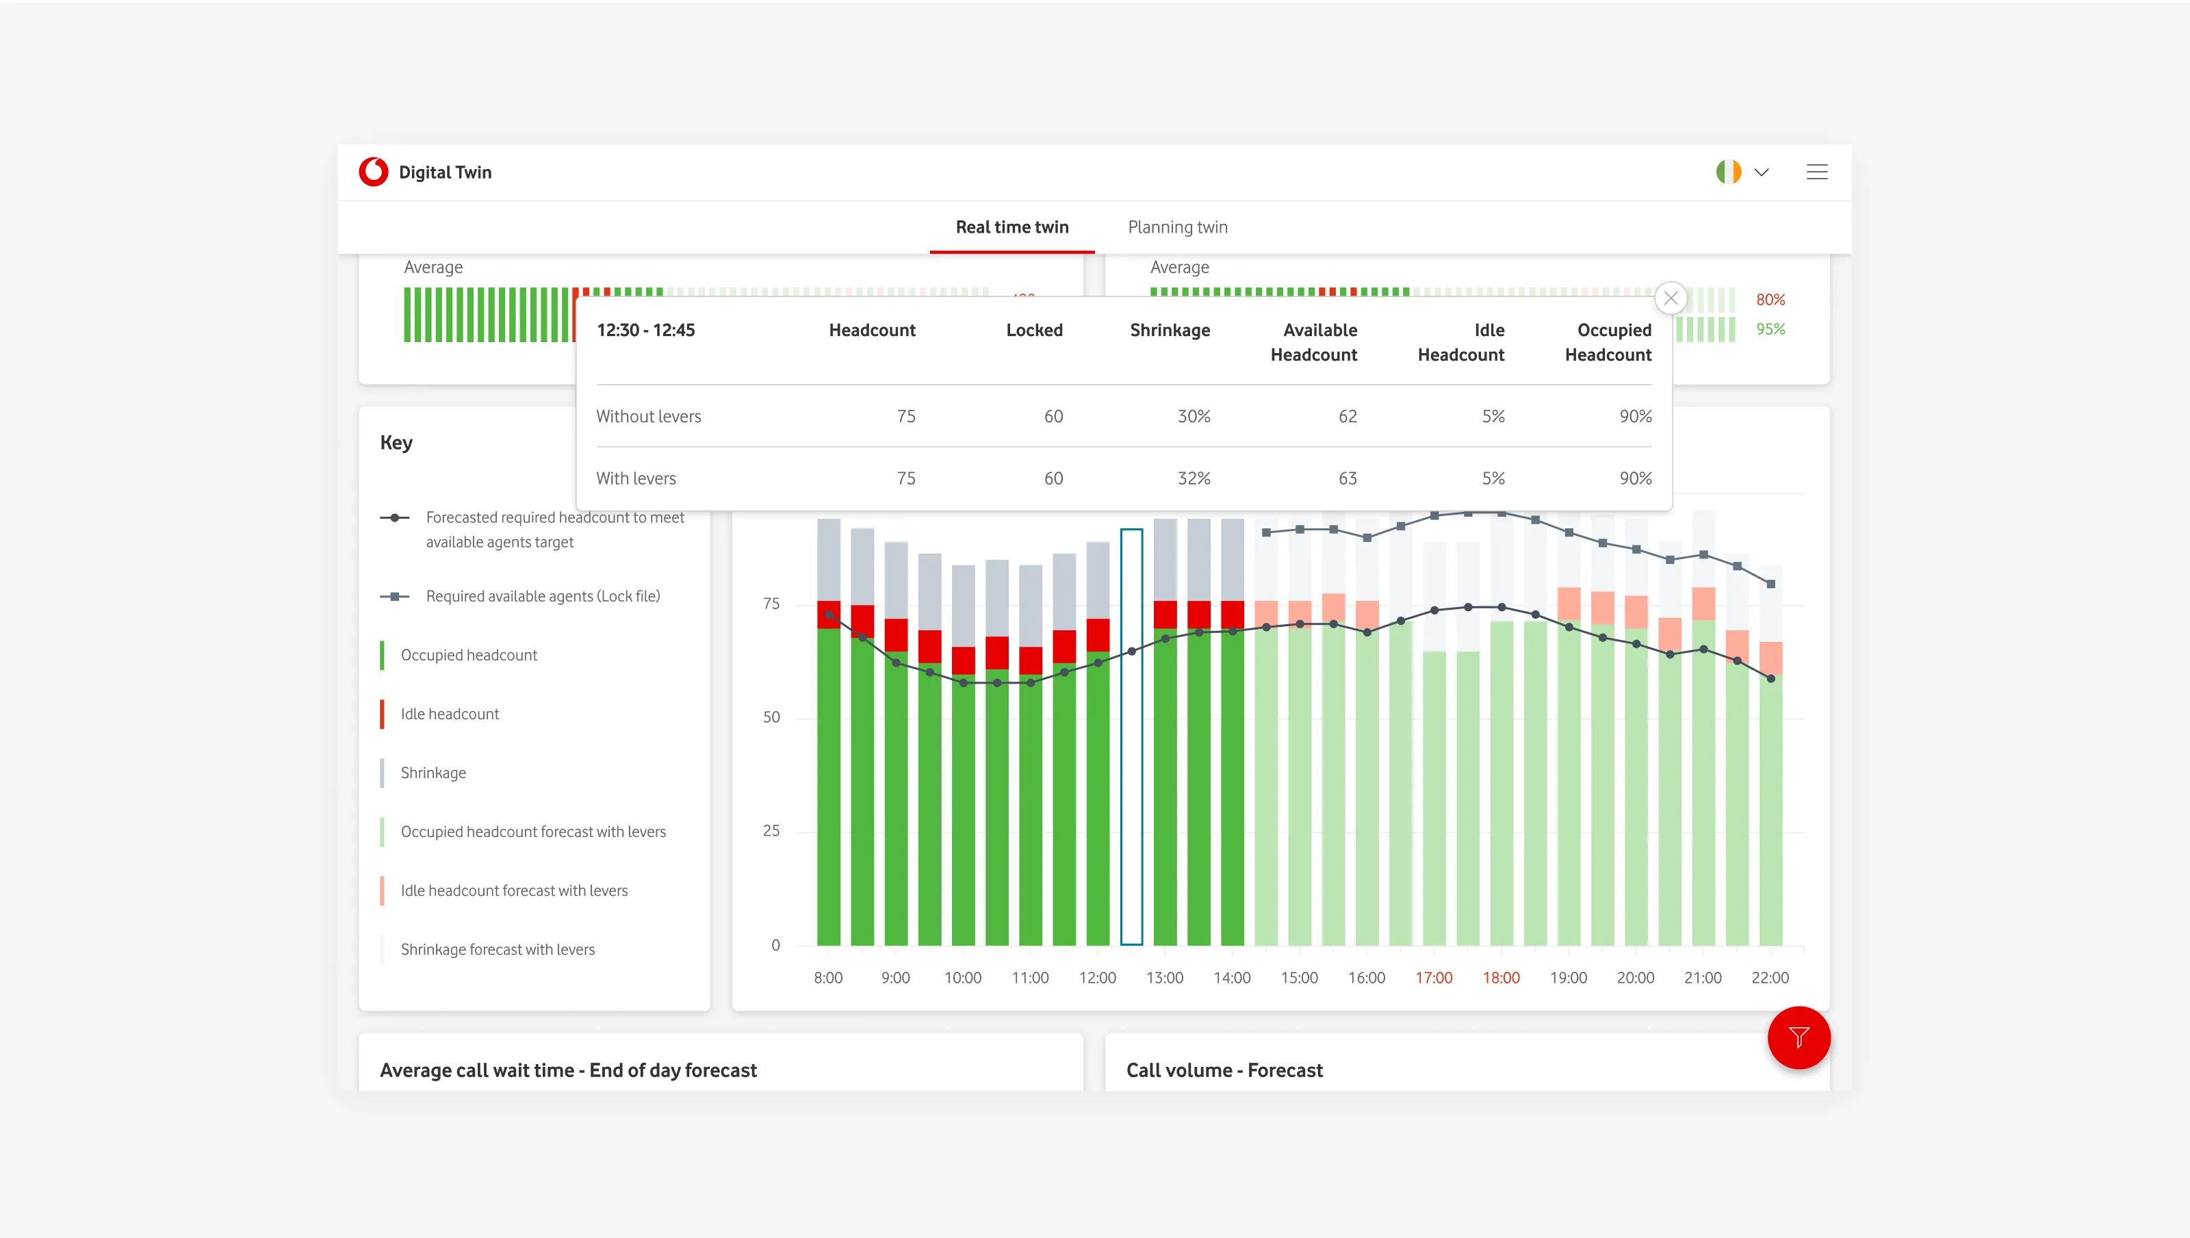Expand the "With levers" row in the popup

636,478
